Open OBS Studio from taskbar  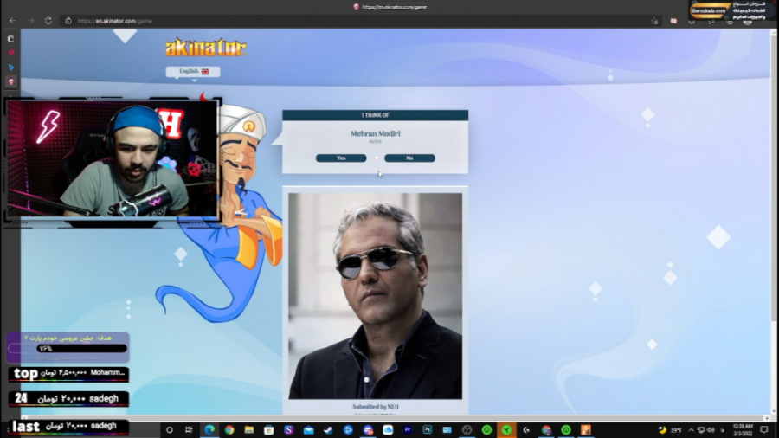[x=467, y=430]
